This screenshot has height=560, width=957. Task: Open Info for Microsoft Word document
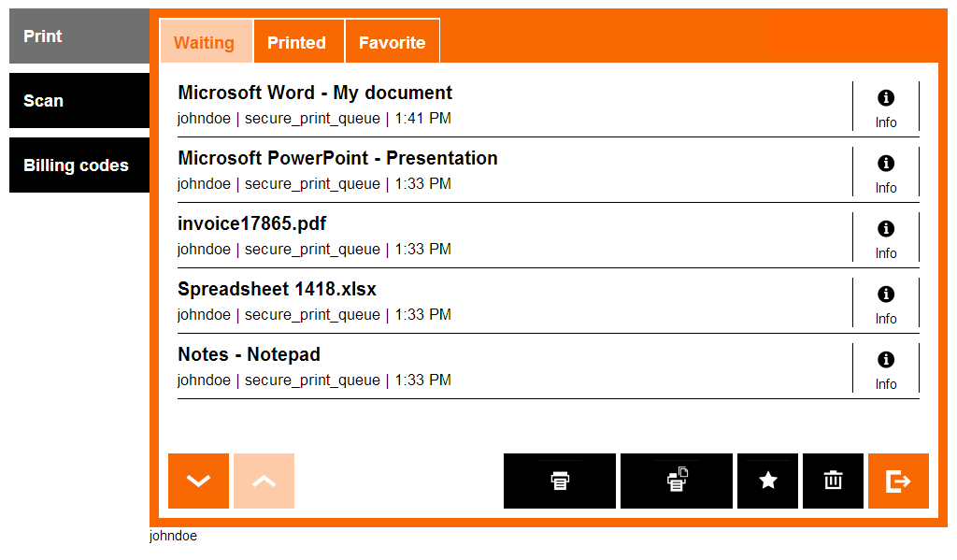[885, 107]
